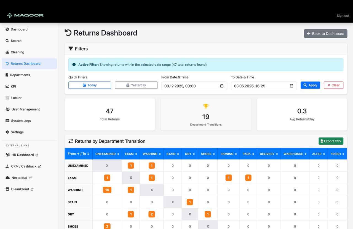Click the System Logs list icon
353x229 pixels.
[7, 121]
